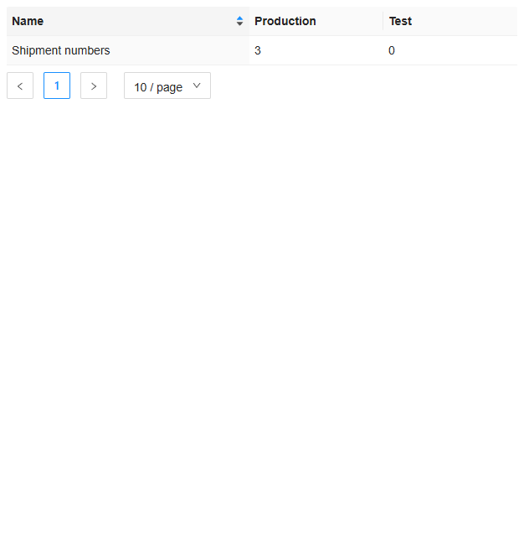Viewport: 524px width, 534px height.
Task: Click the Test column header
Action: (x=450, y=21)
